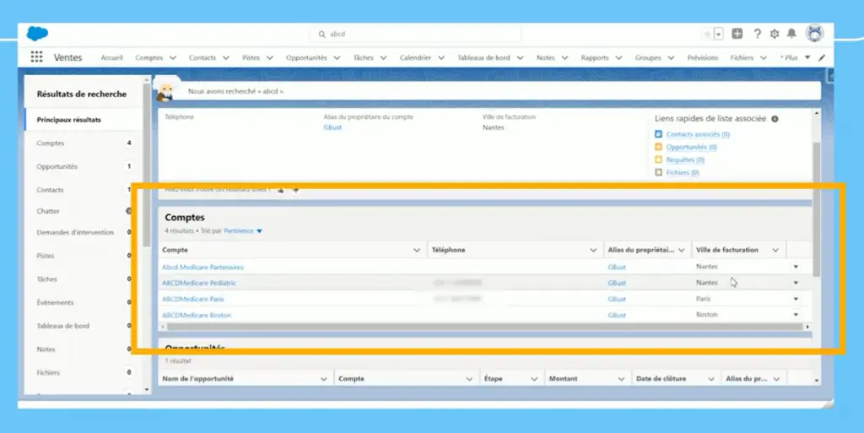This screenshot has height=433, width=864.
Task: Open the ABCDMedicare Boston account
Action: (197, 315)
